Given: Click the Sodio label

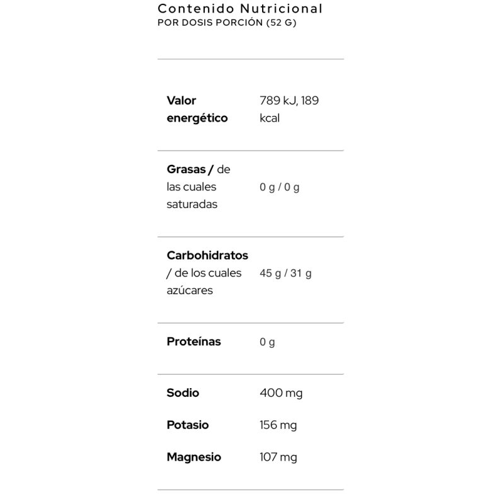Looking at the screenshot, I should point(183,392).
